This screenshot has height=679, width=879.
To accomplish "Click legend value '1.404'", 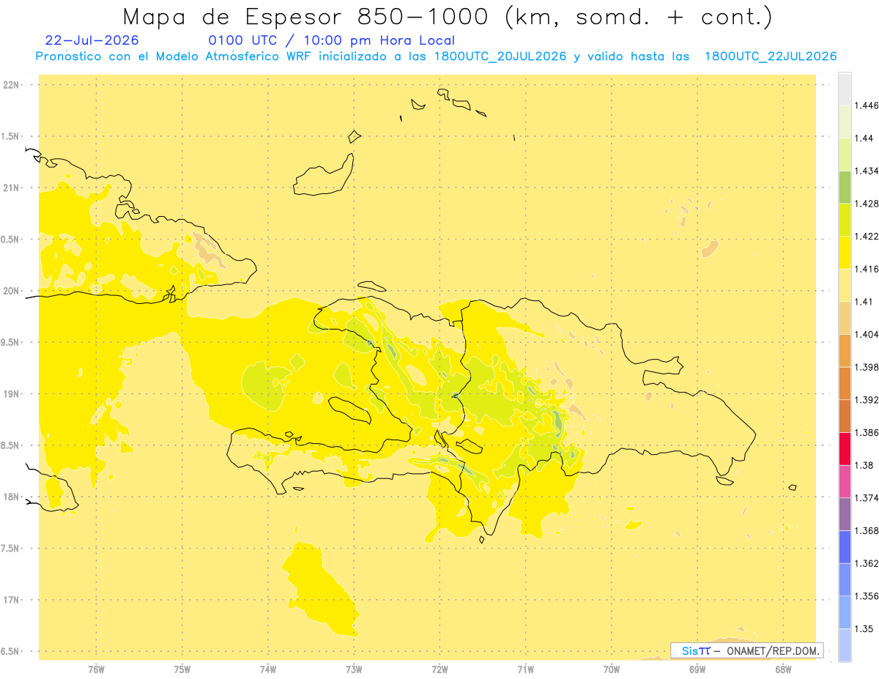I will click(x=867, y=335).
